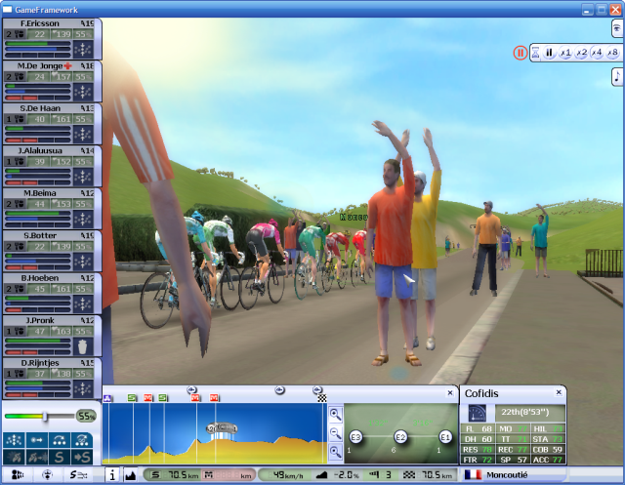Pause the race with the pause button
This screenshot has height=485, width=625.
click(550, 53)
